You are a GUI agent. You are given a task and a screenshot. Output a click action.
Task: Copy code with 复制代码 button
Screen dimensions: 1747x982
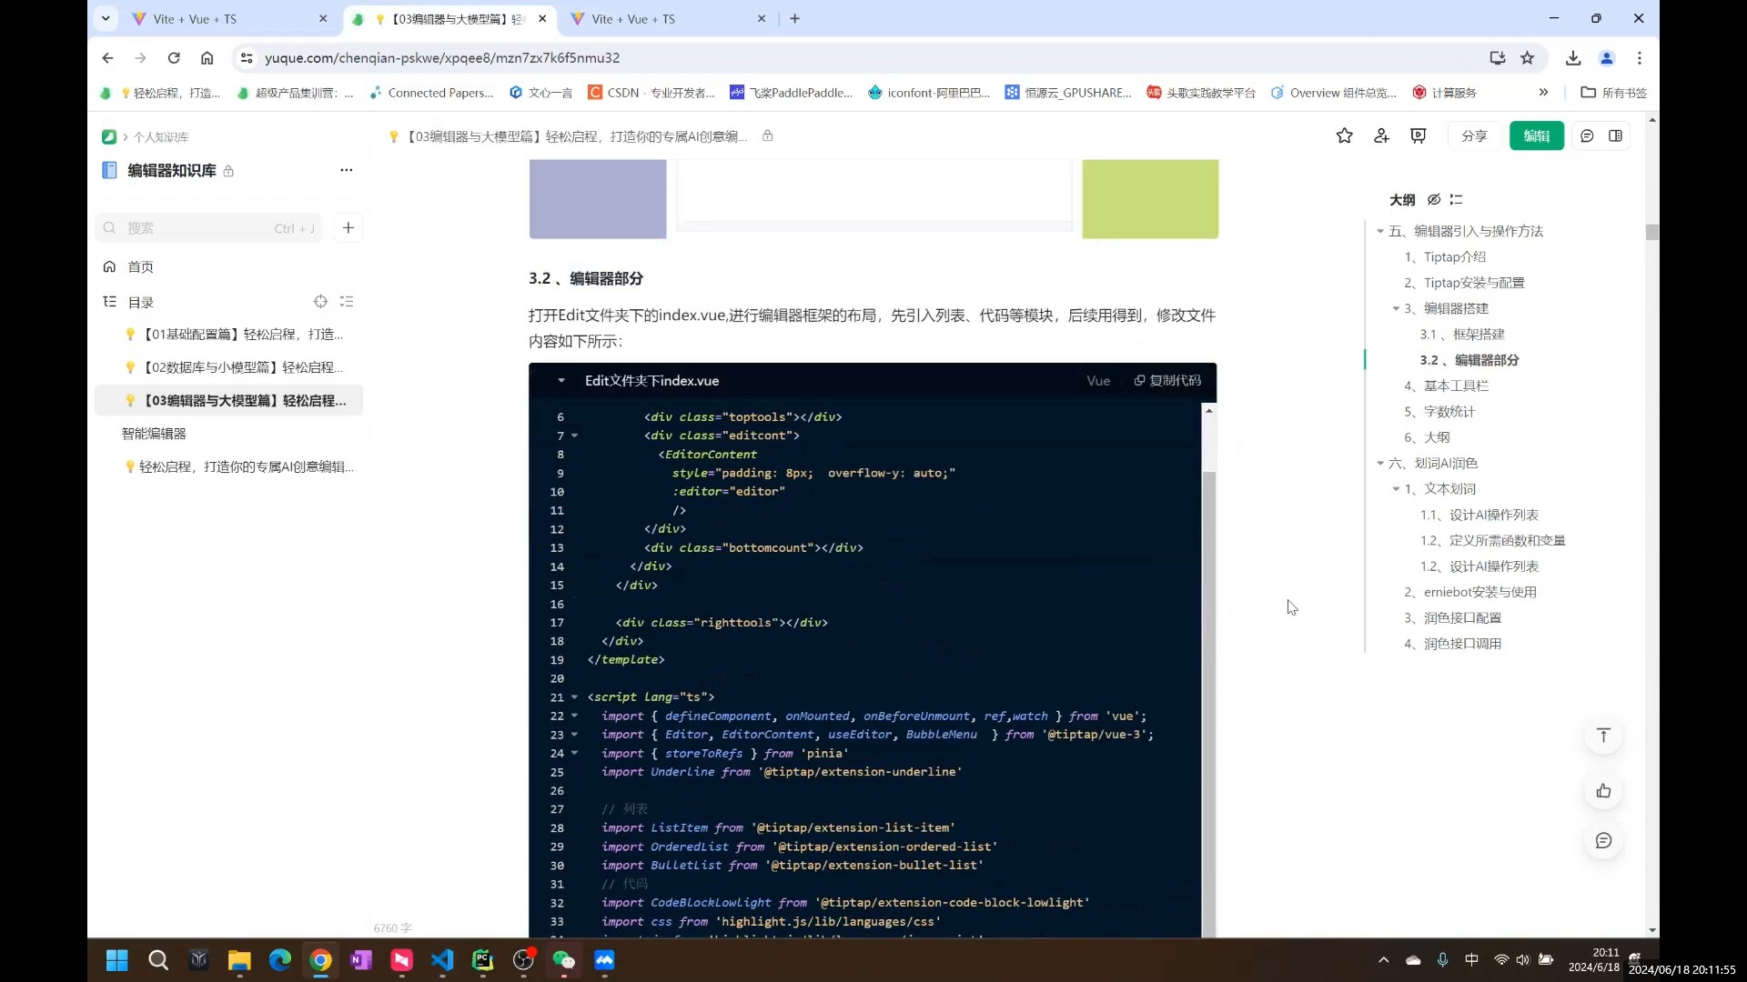tap(1167, 381)
